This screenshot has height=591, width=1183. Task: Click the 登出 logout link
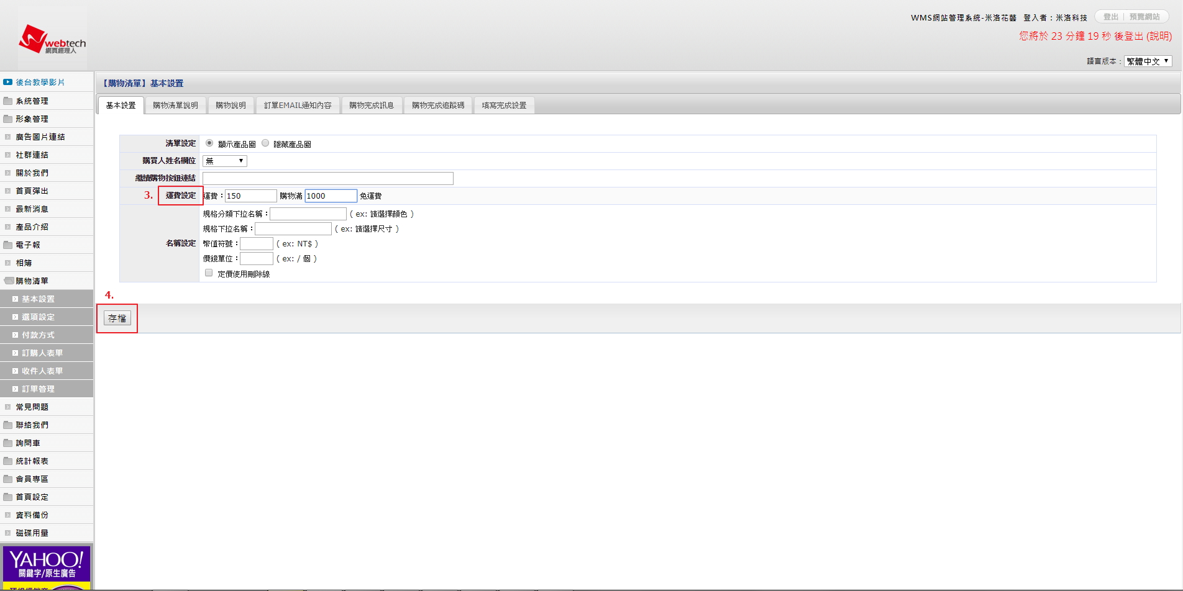1110,17
